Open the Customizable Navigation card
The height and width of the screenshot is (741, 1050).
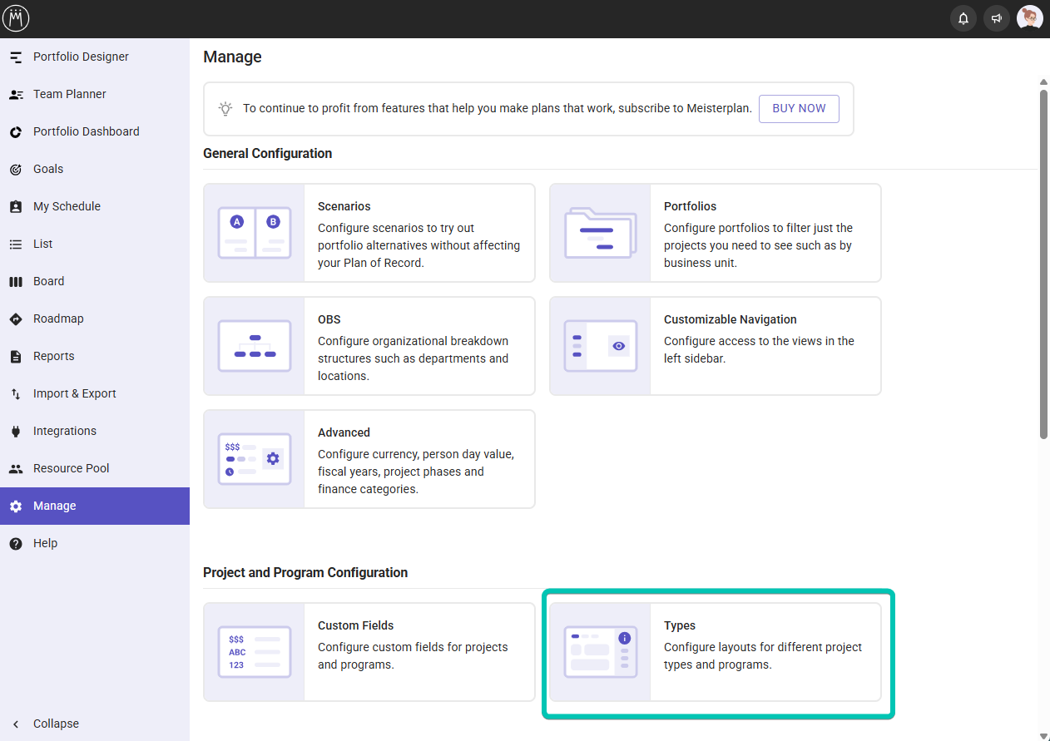tap(715, 346)
